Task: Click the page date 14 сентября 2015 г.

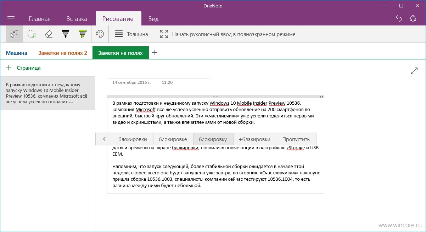Action: pyautogui.click(x=131, y=82)
